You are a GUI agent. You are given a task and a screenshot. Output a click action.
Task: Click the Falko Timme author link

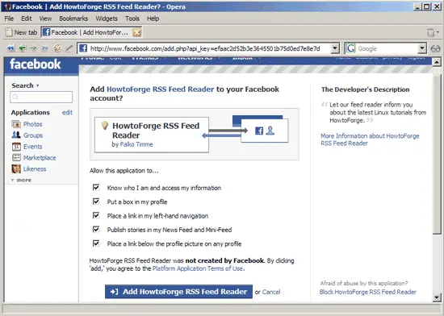[x=136, y=144]
